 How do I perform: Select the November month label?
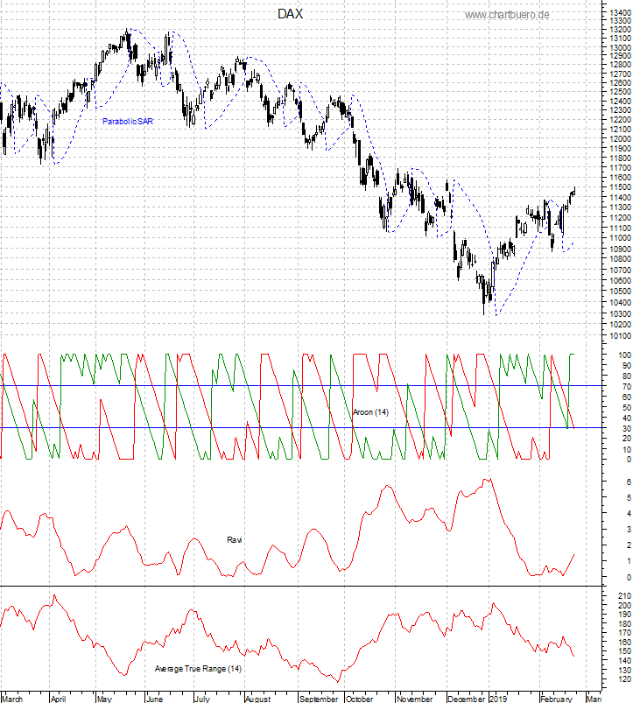(x=415, y=699)
